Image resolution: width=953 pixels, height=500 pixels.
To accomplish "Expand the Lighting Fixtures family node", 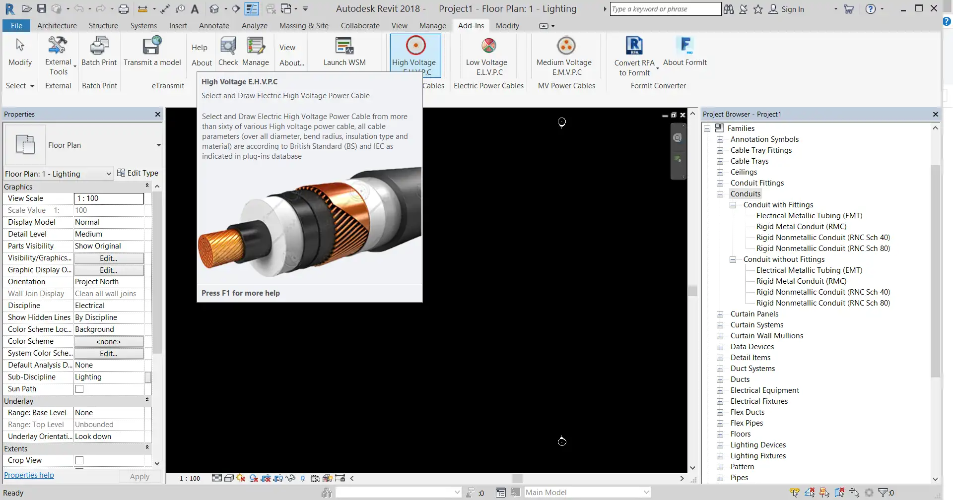I will tap(720, 456).
